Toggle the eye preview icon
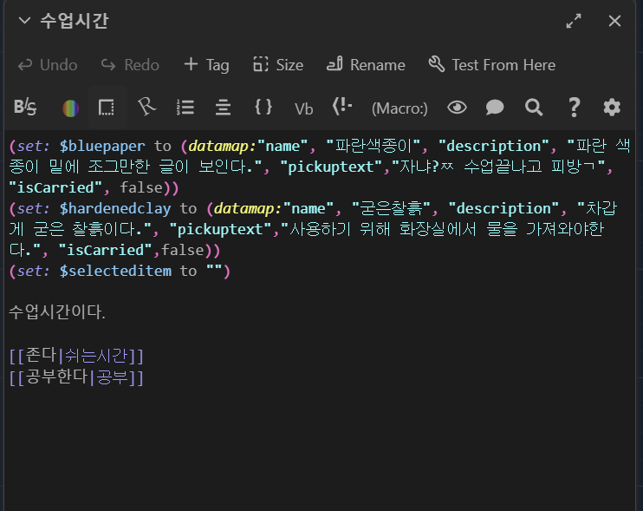643x511 pixels. [457, 108]
